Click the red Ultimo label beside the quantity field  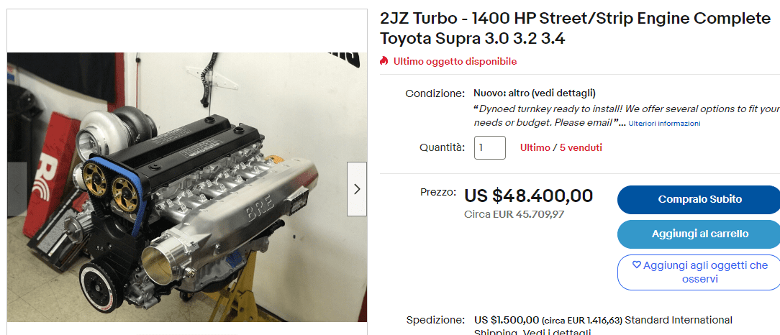pyautogui.click(x=535, y=147)
